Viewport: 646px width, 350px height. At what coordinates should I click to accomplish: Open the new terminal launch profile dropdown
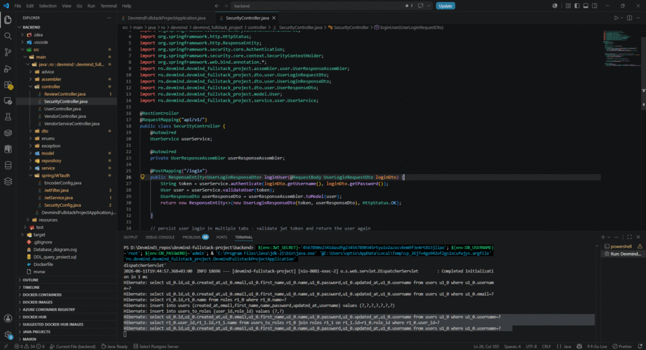click(609, 237)
